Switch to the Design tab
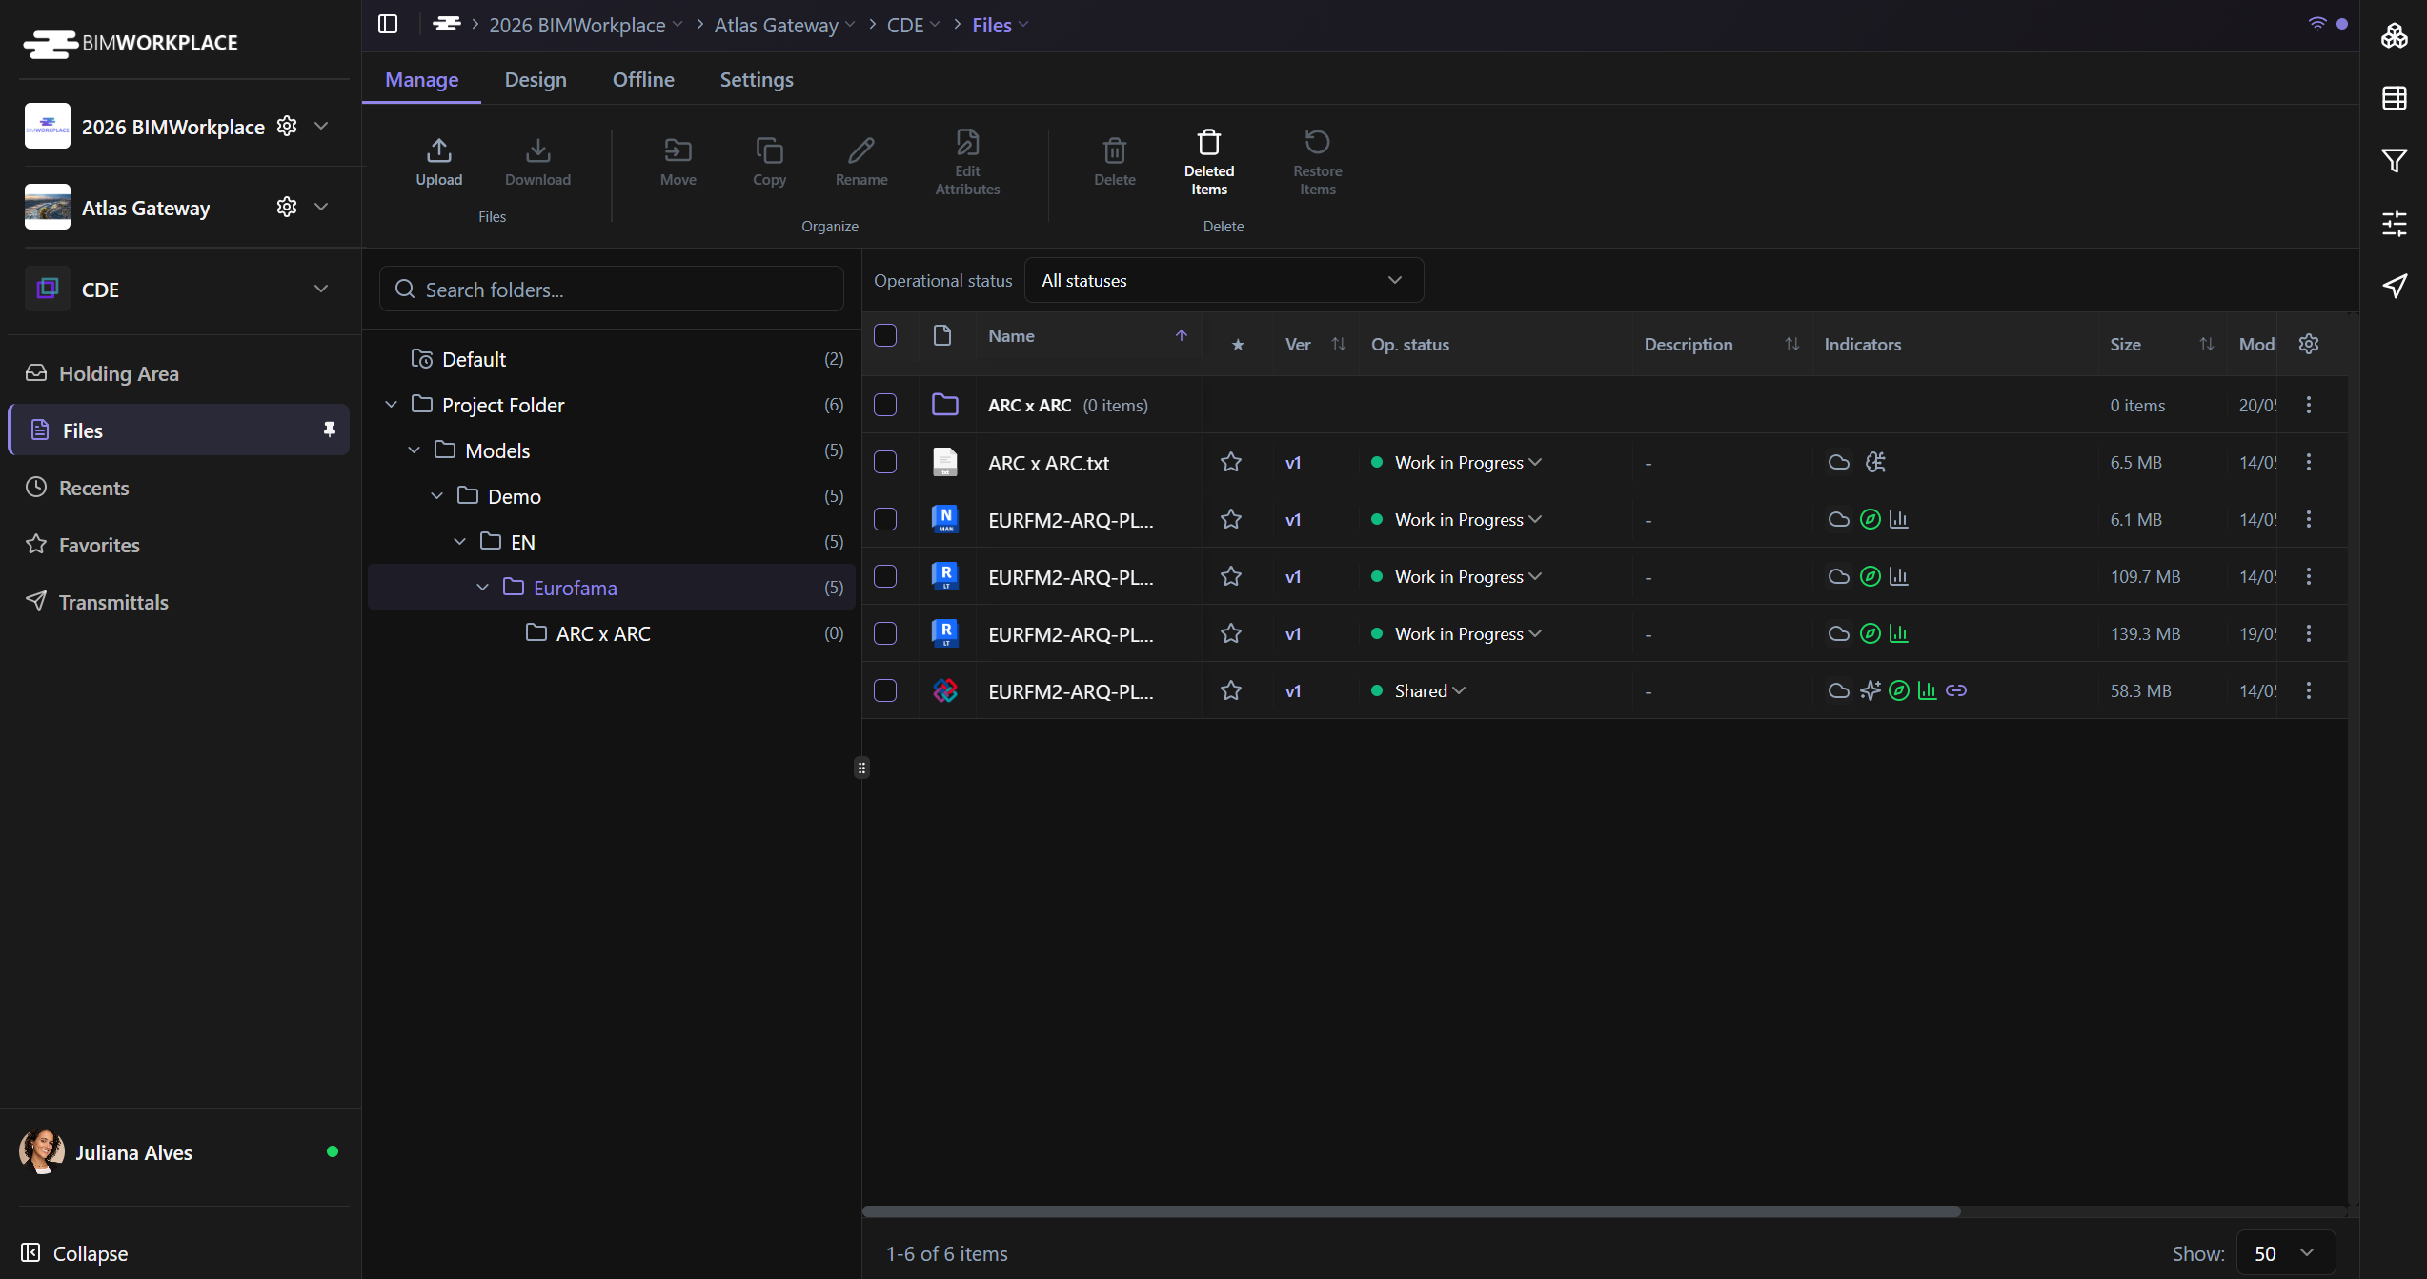 coord(536,80)
